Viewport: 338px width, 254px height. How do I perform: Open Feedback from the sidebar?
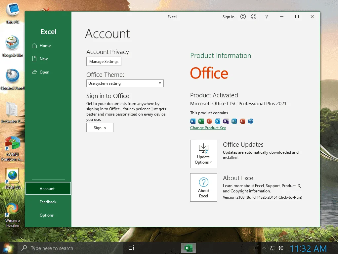coord(48,202)
